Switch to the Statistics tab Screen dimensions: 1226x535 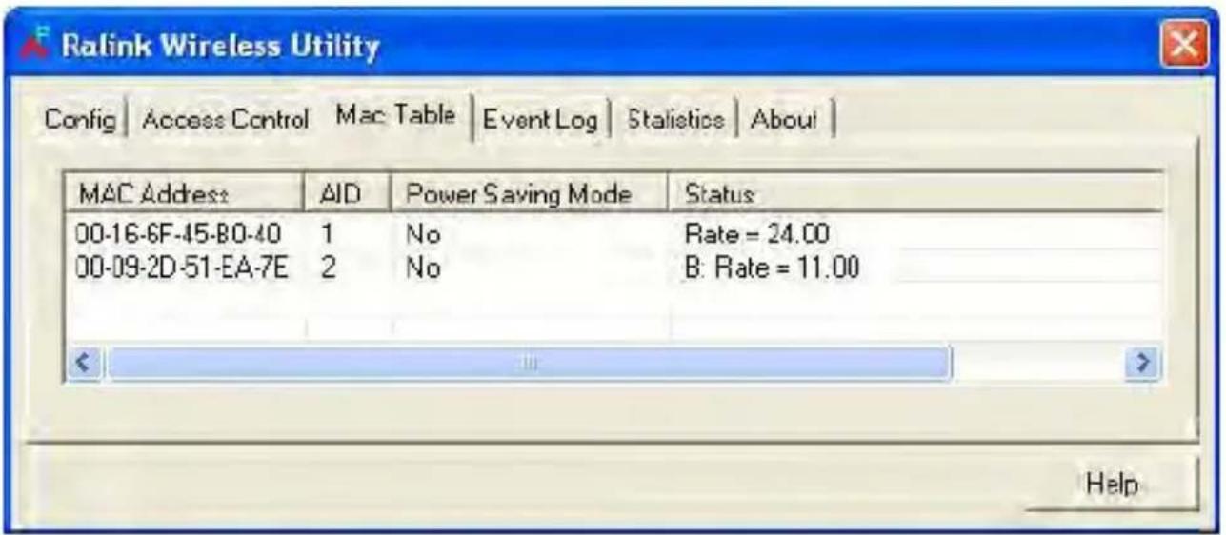675,121
